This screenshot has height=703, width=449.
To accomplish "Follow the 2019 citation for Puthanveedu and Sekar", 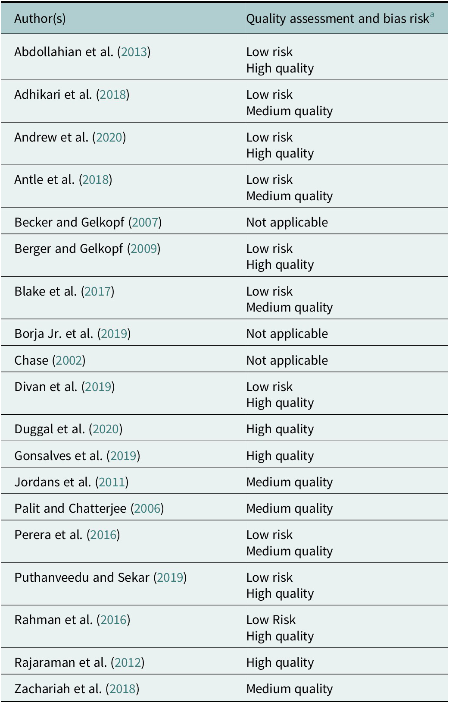I will tap(170, 578).
